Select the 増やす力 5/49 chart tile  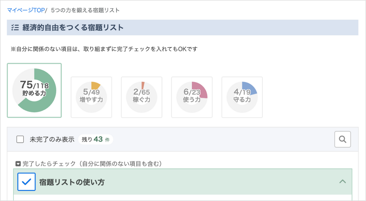[91, 97]
